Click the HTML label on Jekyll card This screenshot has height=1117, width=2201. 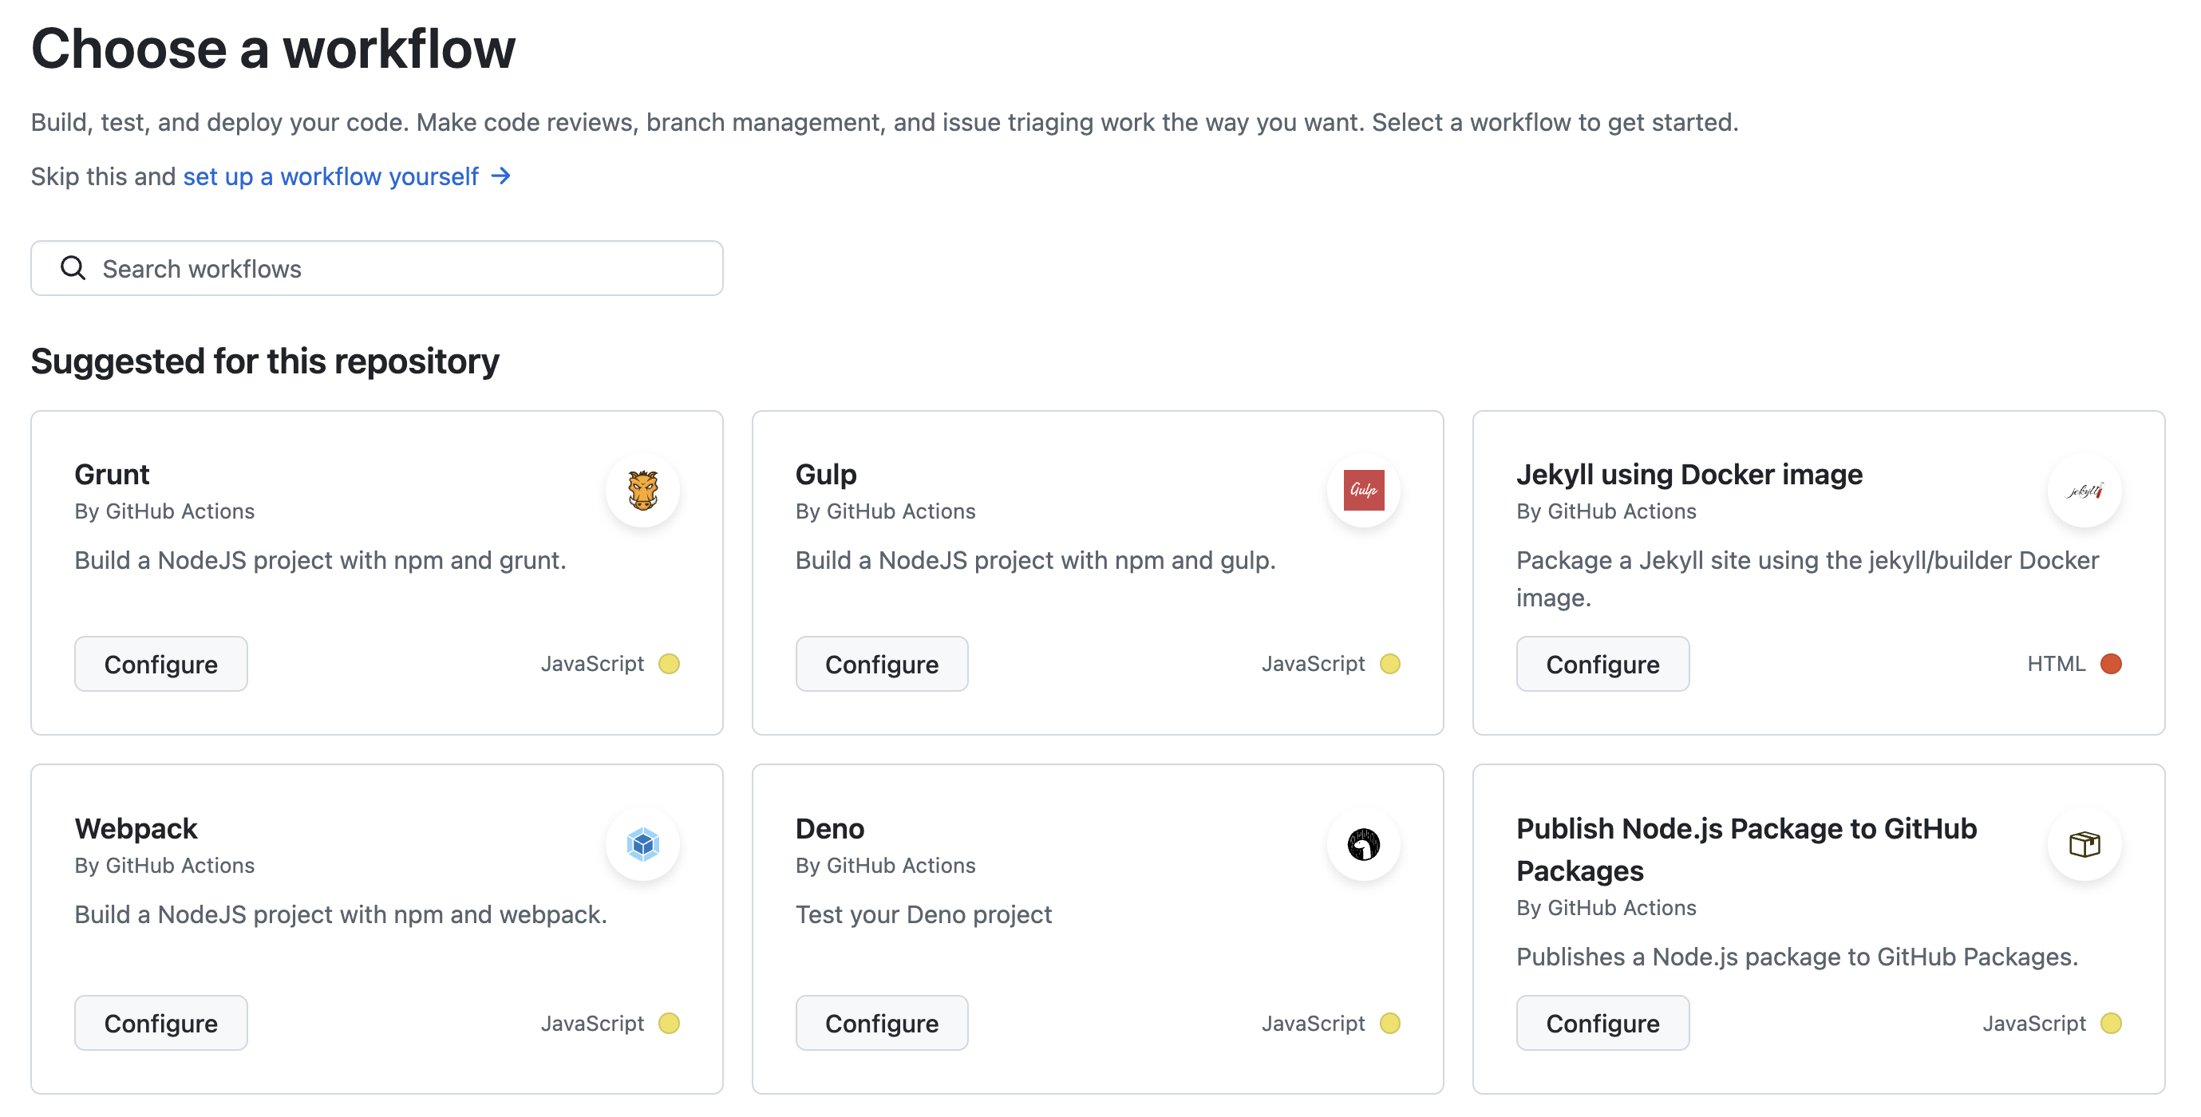pos(2056,664)
